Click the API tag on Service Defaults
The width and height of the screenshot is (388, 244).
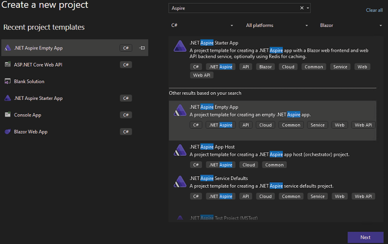click(246, 196)
